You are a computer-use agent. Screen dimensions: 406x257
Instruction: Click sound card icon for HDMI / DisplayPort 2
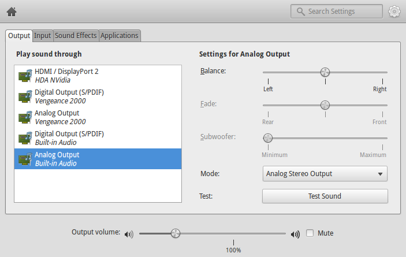click(25, 76)
